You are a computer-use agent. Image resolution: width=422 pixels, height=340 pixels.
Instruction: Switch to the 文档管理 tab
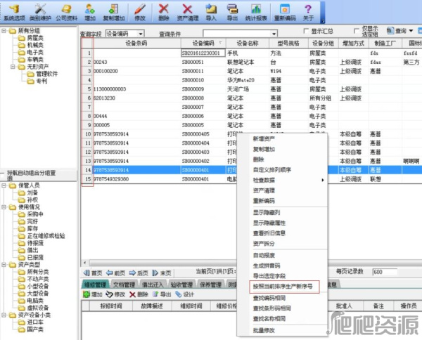tap(124, 285)
